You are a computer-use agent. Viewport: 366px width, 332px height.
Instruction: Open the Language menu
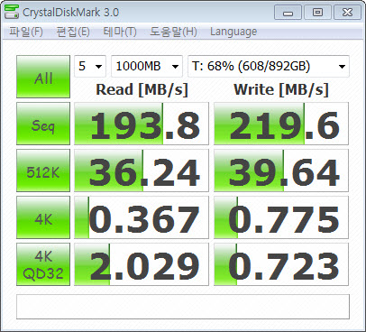pos(233,32)
